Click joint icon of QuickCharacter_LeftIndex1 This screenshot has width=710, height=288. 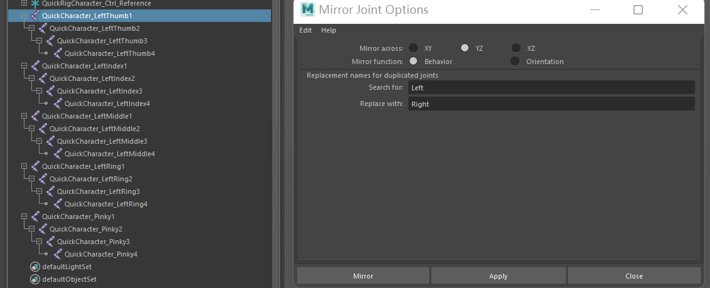pos(35,66)
